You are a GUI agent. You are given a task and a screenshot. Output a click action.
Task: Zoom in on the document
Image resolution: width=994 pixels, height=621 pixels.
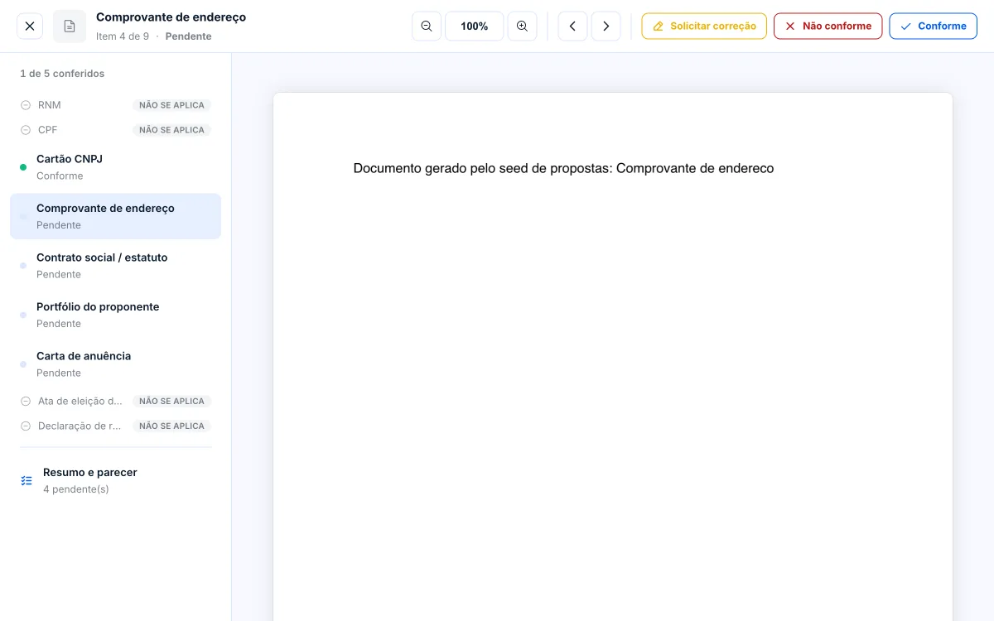[522, 26]
